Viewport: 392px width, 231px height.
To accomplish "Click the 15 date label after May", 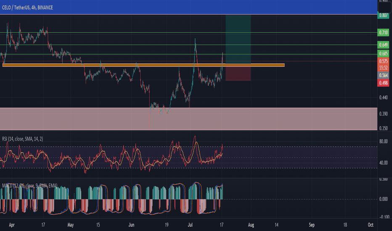I will (x=98, y=225).
